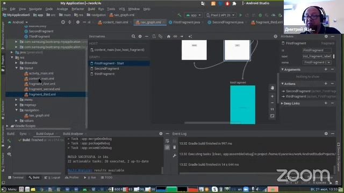
Task: Add a new action with plus
Action: click(x=326, y=84)
